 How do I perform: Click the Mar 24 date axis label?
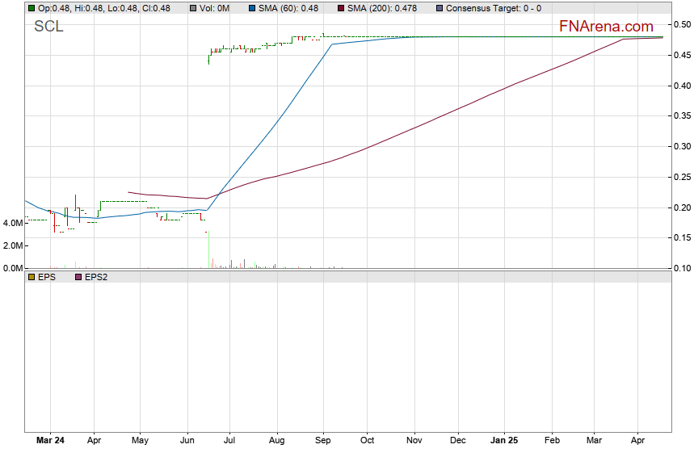coord(49,442)
